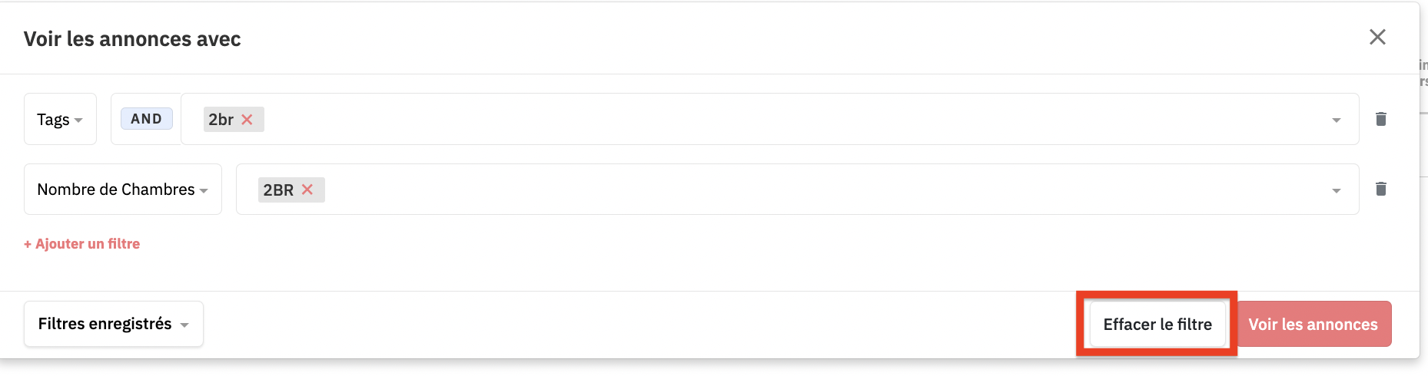Open the Nombre de Chambres filter type dropdown
This screenshot has width=1428, height=376.
[x=123, y=189]
